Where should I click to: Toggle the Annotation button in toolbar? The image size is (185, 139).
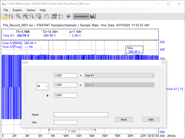pos(81,16)
